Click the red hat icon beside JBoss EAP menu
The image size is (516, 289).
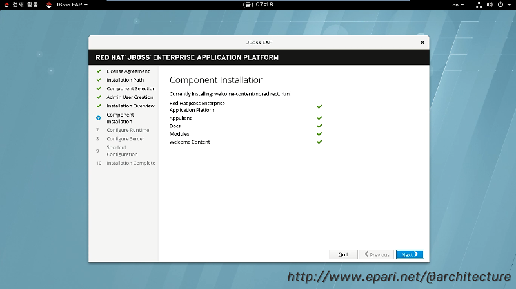pyautogui.click(x=49, y=5)
